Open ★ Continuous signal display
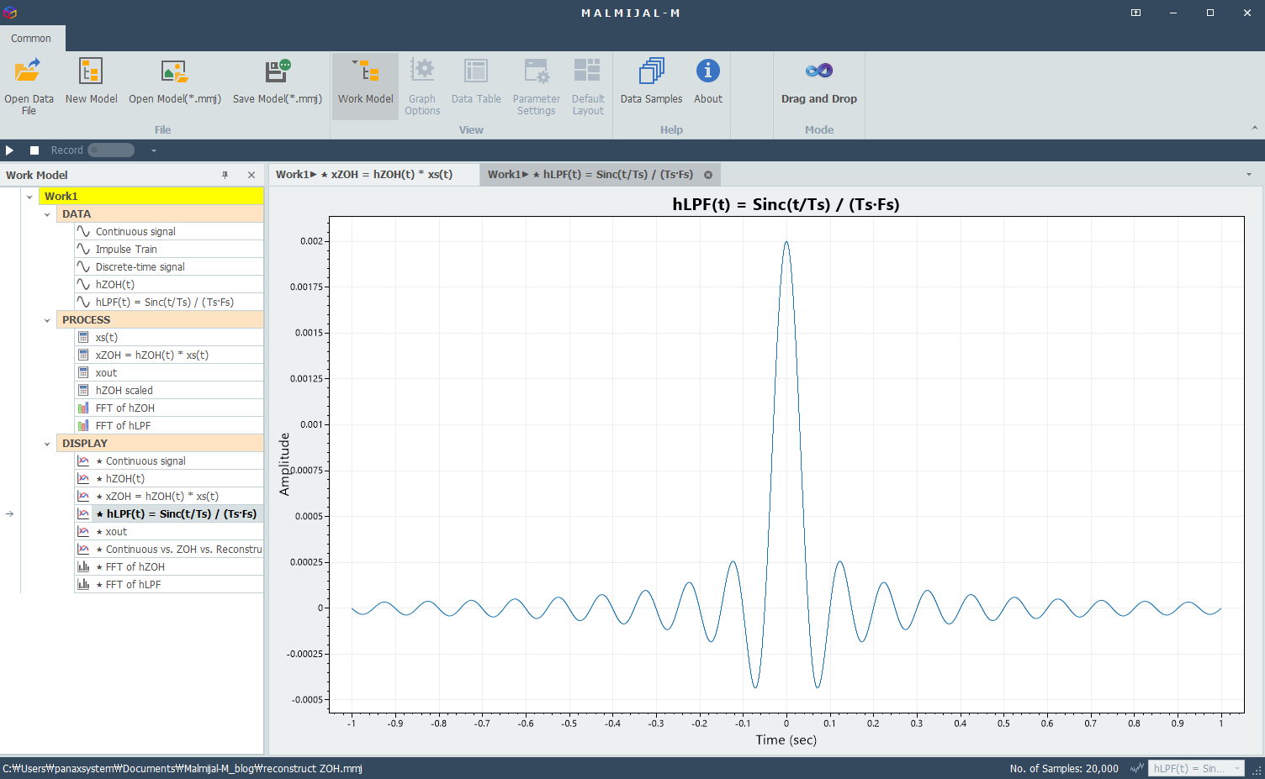Viewport: 1265px width, 779px height. pyautogui.click(x=168, y=461)
